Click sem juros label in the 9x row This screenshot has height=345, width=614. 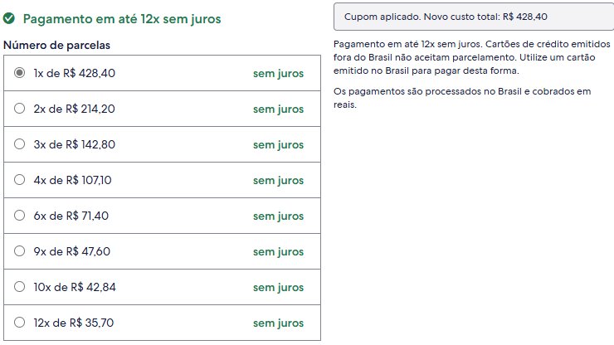click(x=278, y=252)
